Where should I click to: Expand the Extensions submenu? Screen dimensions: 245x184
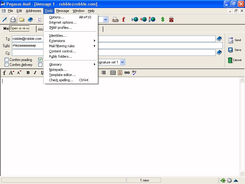tap(71, 41)
